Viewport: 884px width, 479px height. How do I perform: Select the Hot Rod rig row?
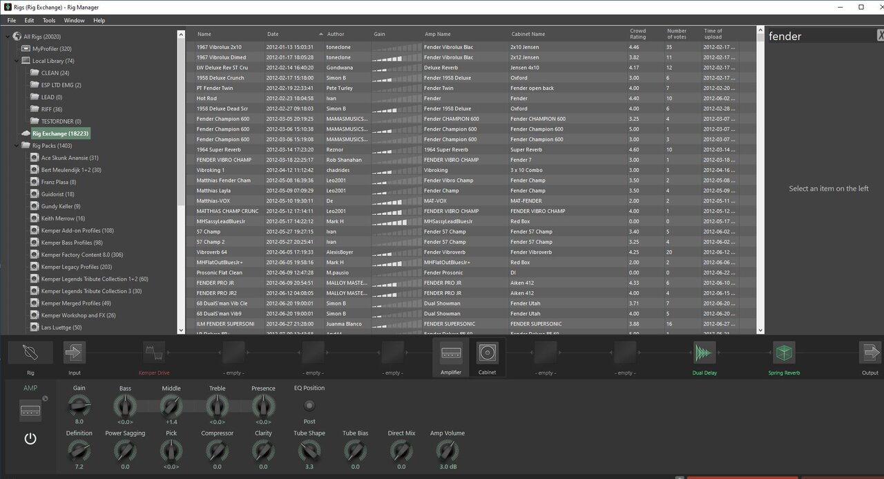click(471, 98)
